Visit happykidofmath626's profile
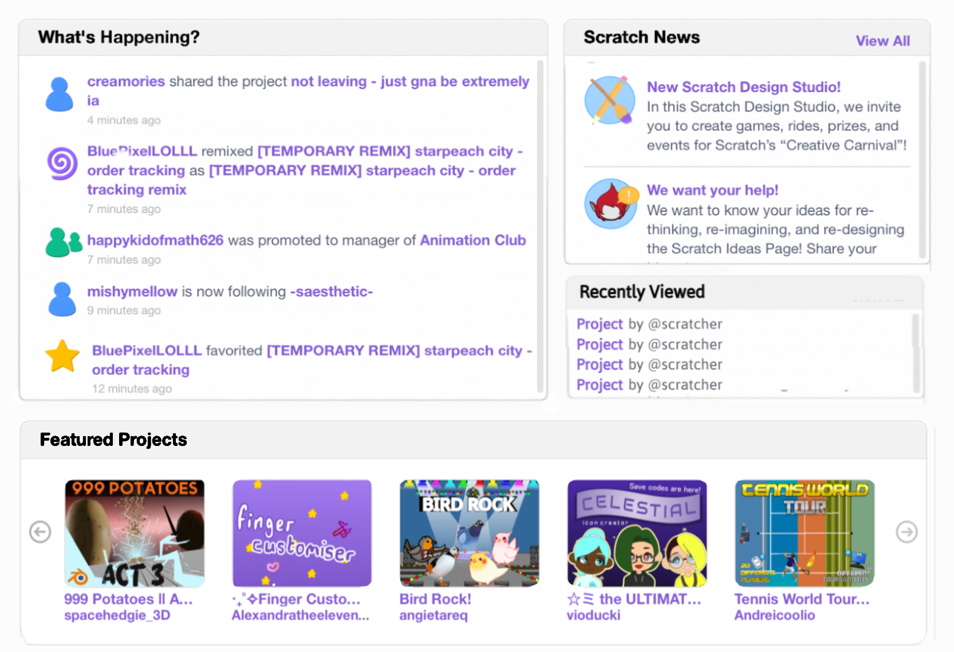This screenshot has height=652, width=954. click(155, 240)
